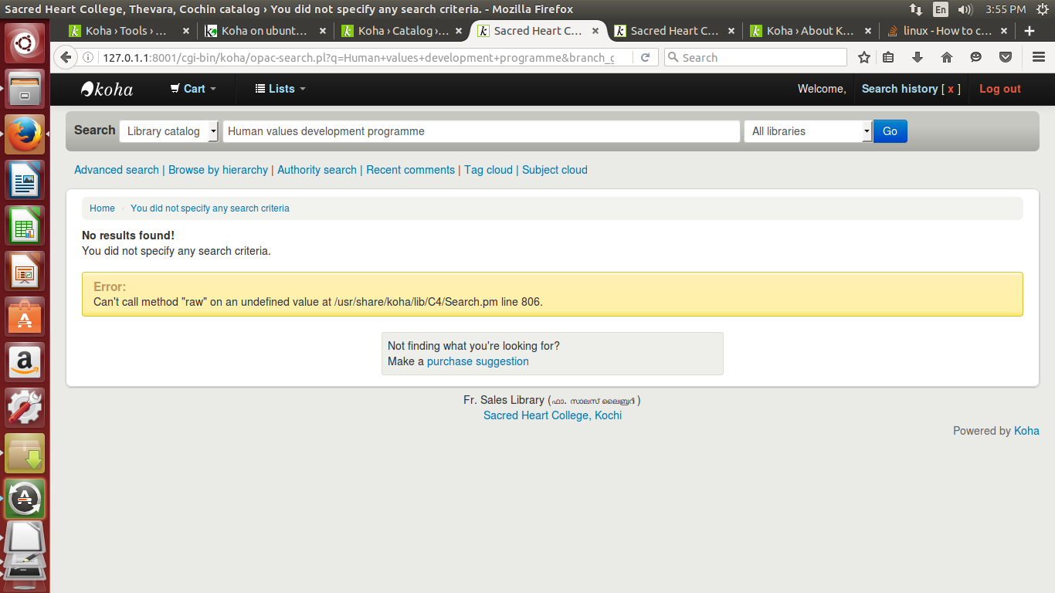Click Firefox back arrow button
This screenshot has height=593, width=1055.
pyautogui.click(x=66, y=57)
